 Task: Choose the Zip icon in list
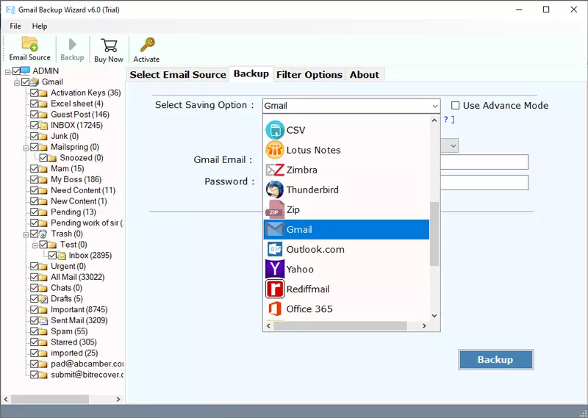click(x=275, y=209)
